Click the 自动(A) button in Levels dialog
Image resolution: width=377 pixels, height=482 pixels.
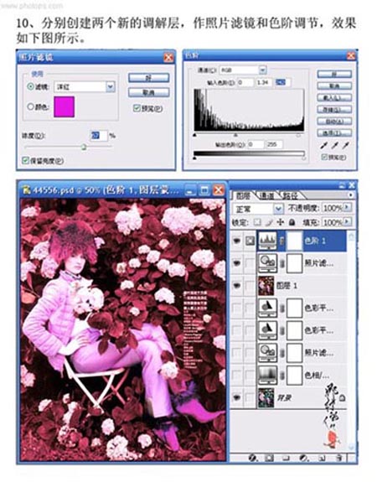coord(334,121)
